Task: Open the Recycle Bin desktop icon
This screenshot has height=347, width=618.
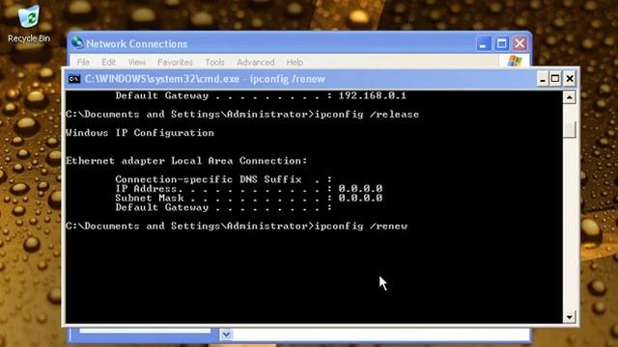Action: (29, 23)
